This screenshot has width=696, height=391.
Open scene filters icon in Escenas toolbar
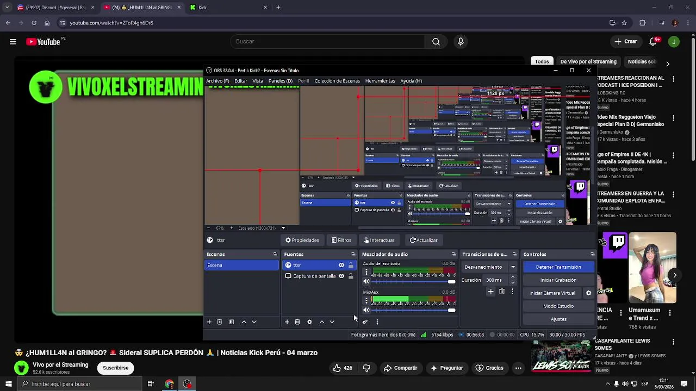(232, 322)
